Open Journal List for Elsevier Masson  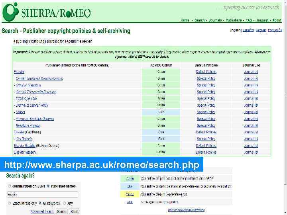click(251, 152)
